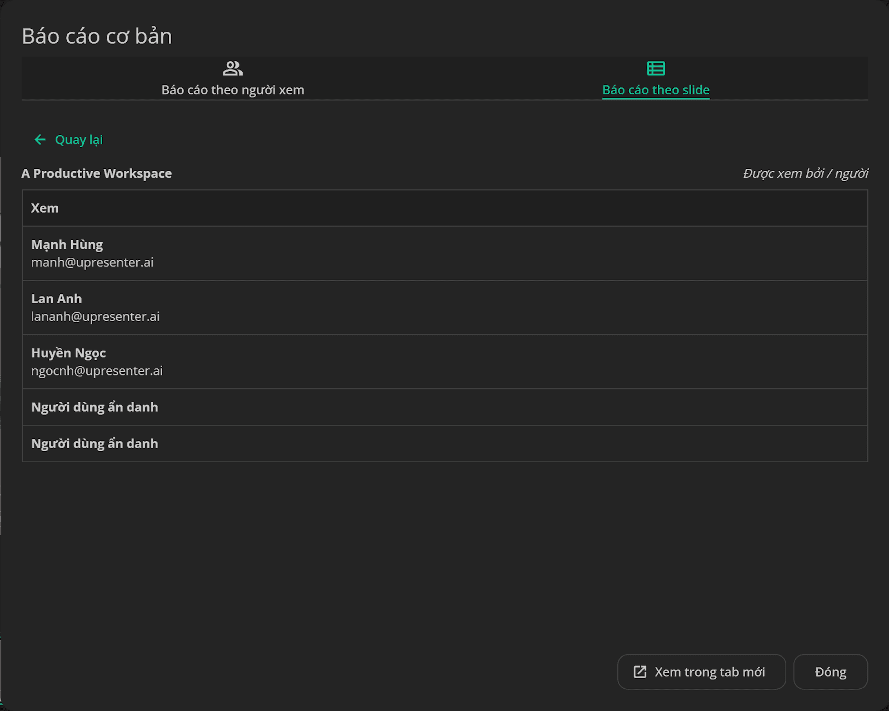Click the ngocnh@upresenter.ai email
Viewport: 889px width, 711px height.
[x=97, y=370]
